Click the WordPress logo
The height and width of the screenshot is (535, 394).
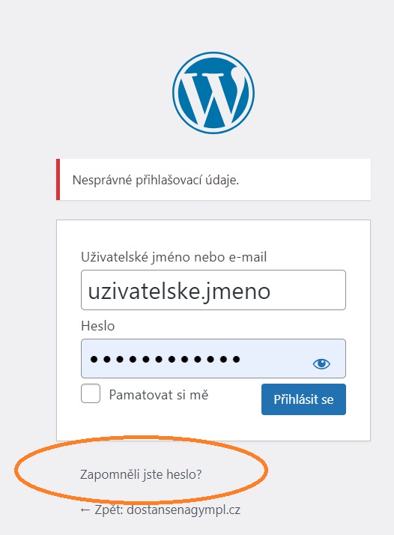pos(213,92)
